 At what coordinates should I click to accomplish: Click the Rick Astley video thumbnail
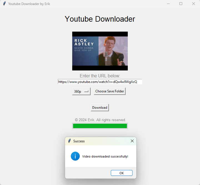(x=100, y=51)
